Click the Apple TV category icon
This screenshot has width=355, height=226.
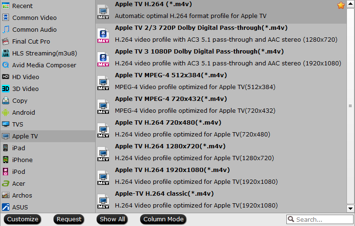(6, 136)
